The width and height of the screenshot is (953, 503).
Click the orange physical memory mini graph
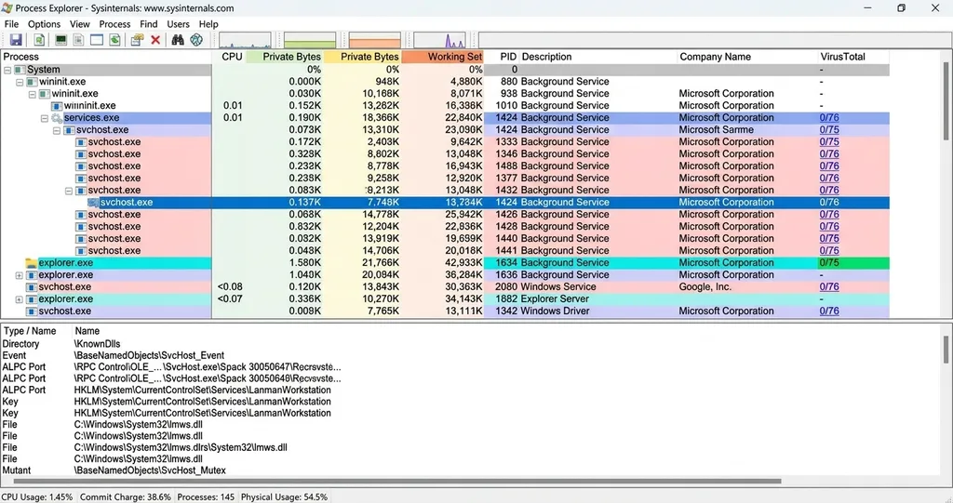coord(375,40)
